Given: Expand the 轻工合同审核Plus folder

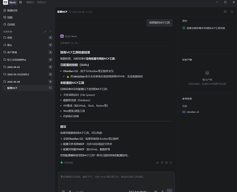Looking at the screenshot, I should [x=15, y=60].
